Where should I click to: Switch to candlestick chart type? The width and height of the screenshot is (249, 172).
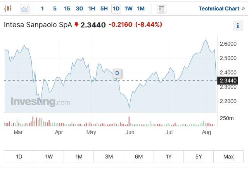click(x=9, y=9)
